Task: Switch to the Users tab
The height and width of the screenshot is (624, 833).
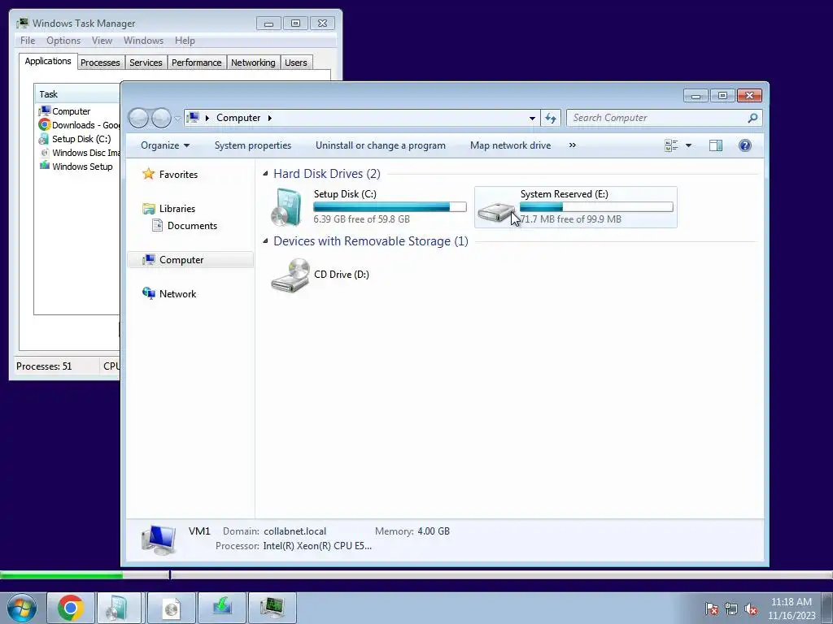Action: [296, 63]
